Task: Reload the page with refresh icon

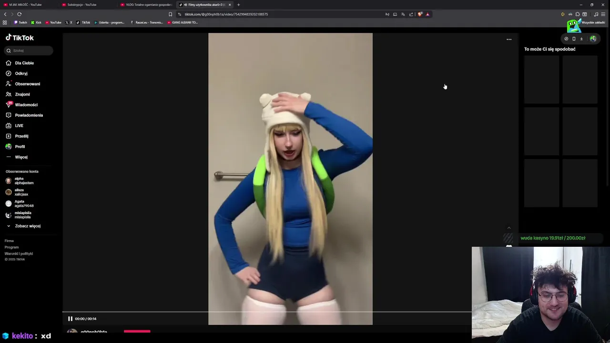Action: [20, 14]
